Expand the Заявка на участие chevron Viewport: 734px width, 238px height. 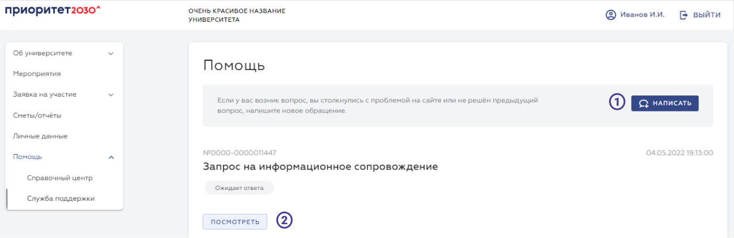pyautogui.click(x=111, y=95)
